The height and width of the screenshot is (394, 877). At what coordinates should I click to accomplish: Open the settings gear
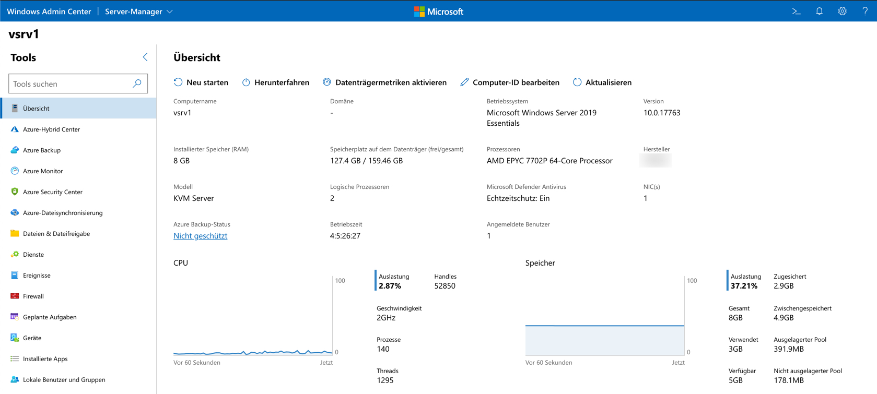pyautogui.click(x=842, y=11)
